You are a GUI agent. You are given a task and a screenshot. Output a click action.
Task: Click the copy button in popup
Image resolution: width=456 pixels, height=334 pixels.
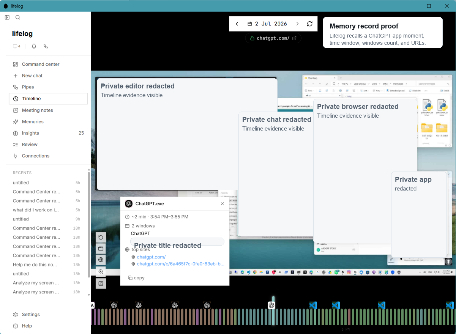(136, 278)
